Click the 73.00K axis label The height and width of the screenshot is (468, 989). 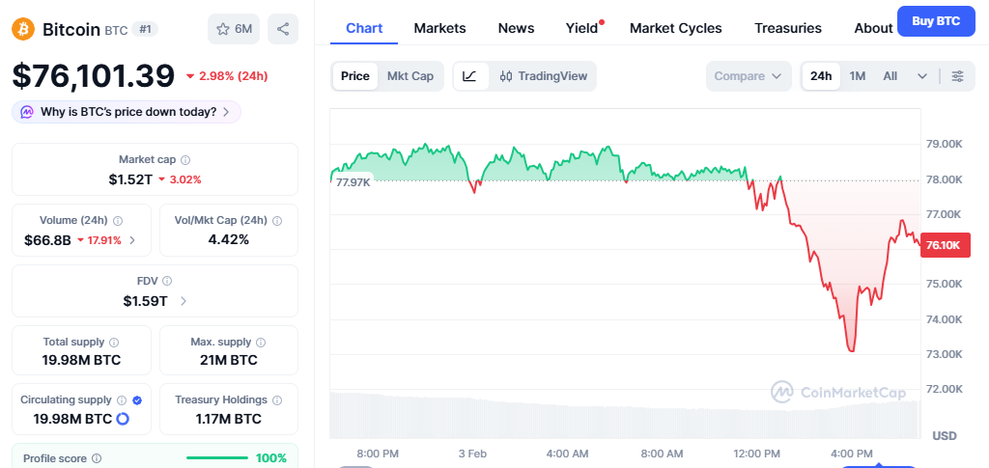pos(944,354)
